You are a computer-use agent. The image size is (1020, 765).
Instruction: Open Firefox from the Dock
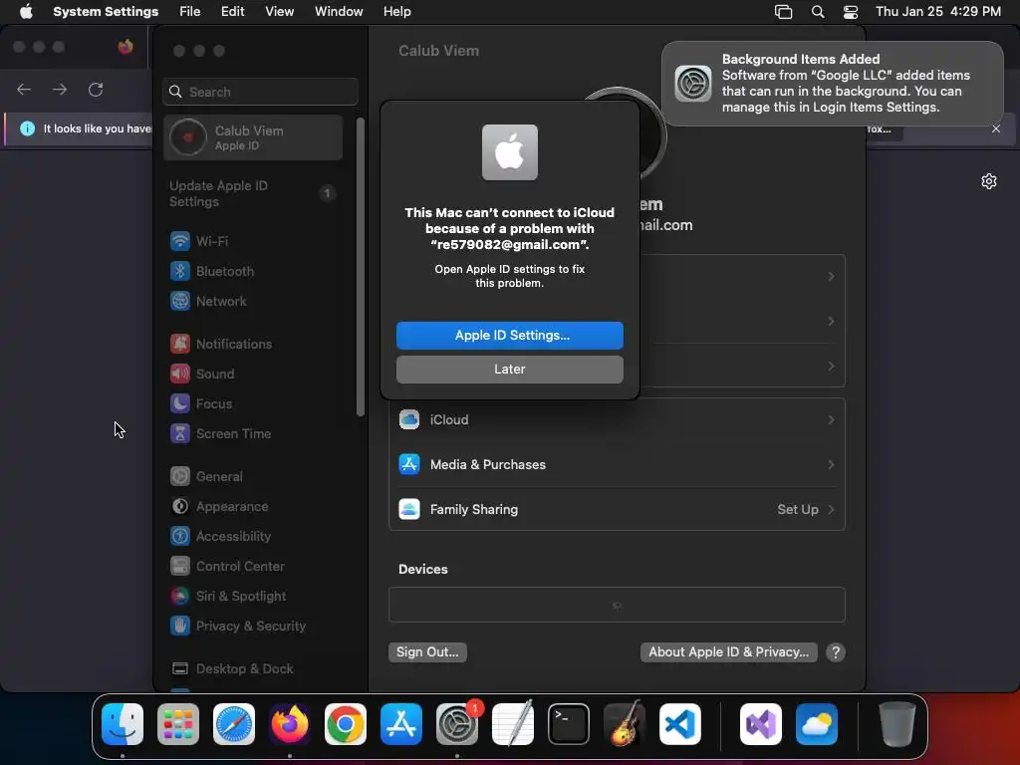point(290,724)
